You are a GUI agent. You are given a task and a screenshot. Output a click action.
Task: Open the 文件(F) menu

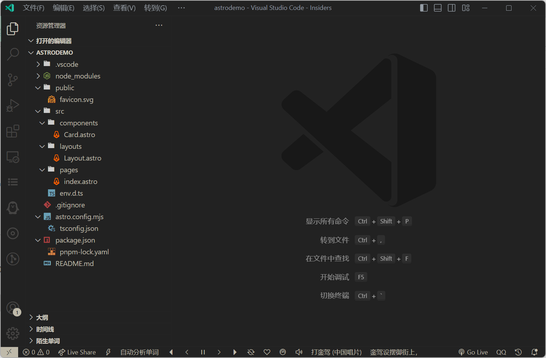[x=33, y=8]
